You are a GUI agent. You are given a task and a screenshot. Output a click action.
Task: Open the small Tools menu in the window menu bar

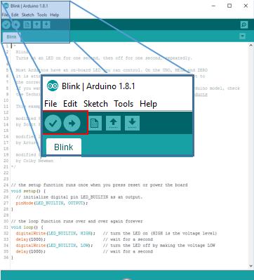tap(42, 15)
